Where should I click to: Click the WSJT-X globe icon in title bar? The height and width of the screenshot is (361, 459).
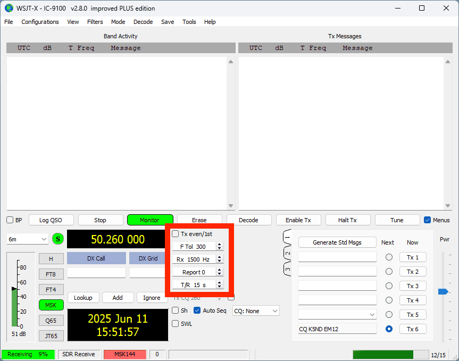click(x=9, y=8)
